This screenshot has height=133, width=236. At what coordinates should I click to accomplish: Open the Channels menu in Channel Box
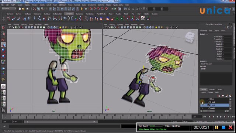coord(204,31)
